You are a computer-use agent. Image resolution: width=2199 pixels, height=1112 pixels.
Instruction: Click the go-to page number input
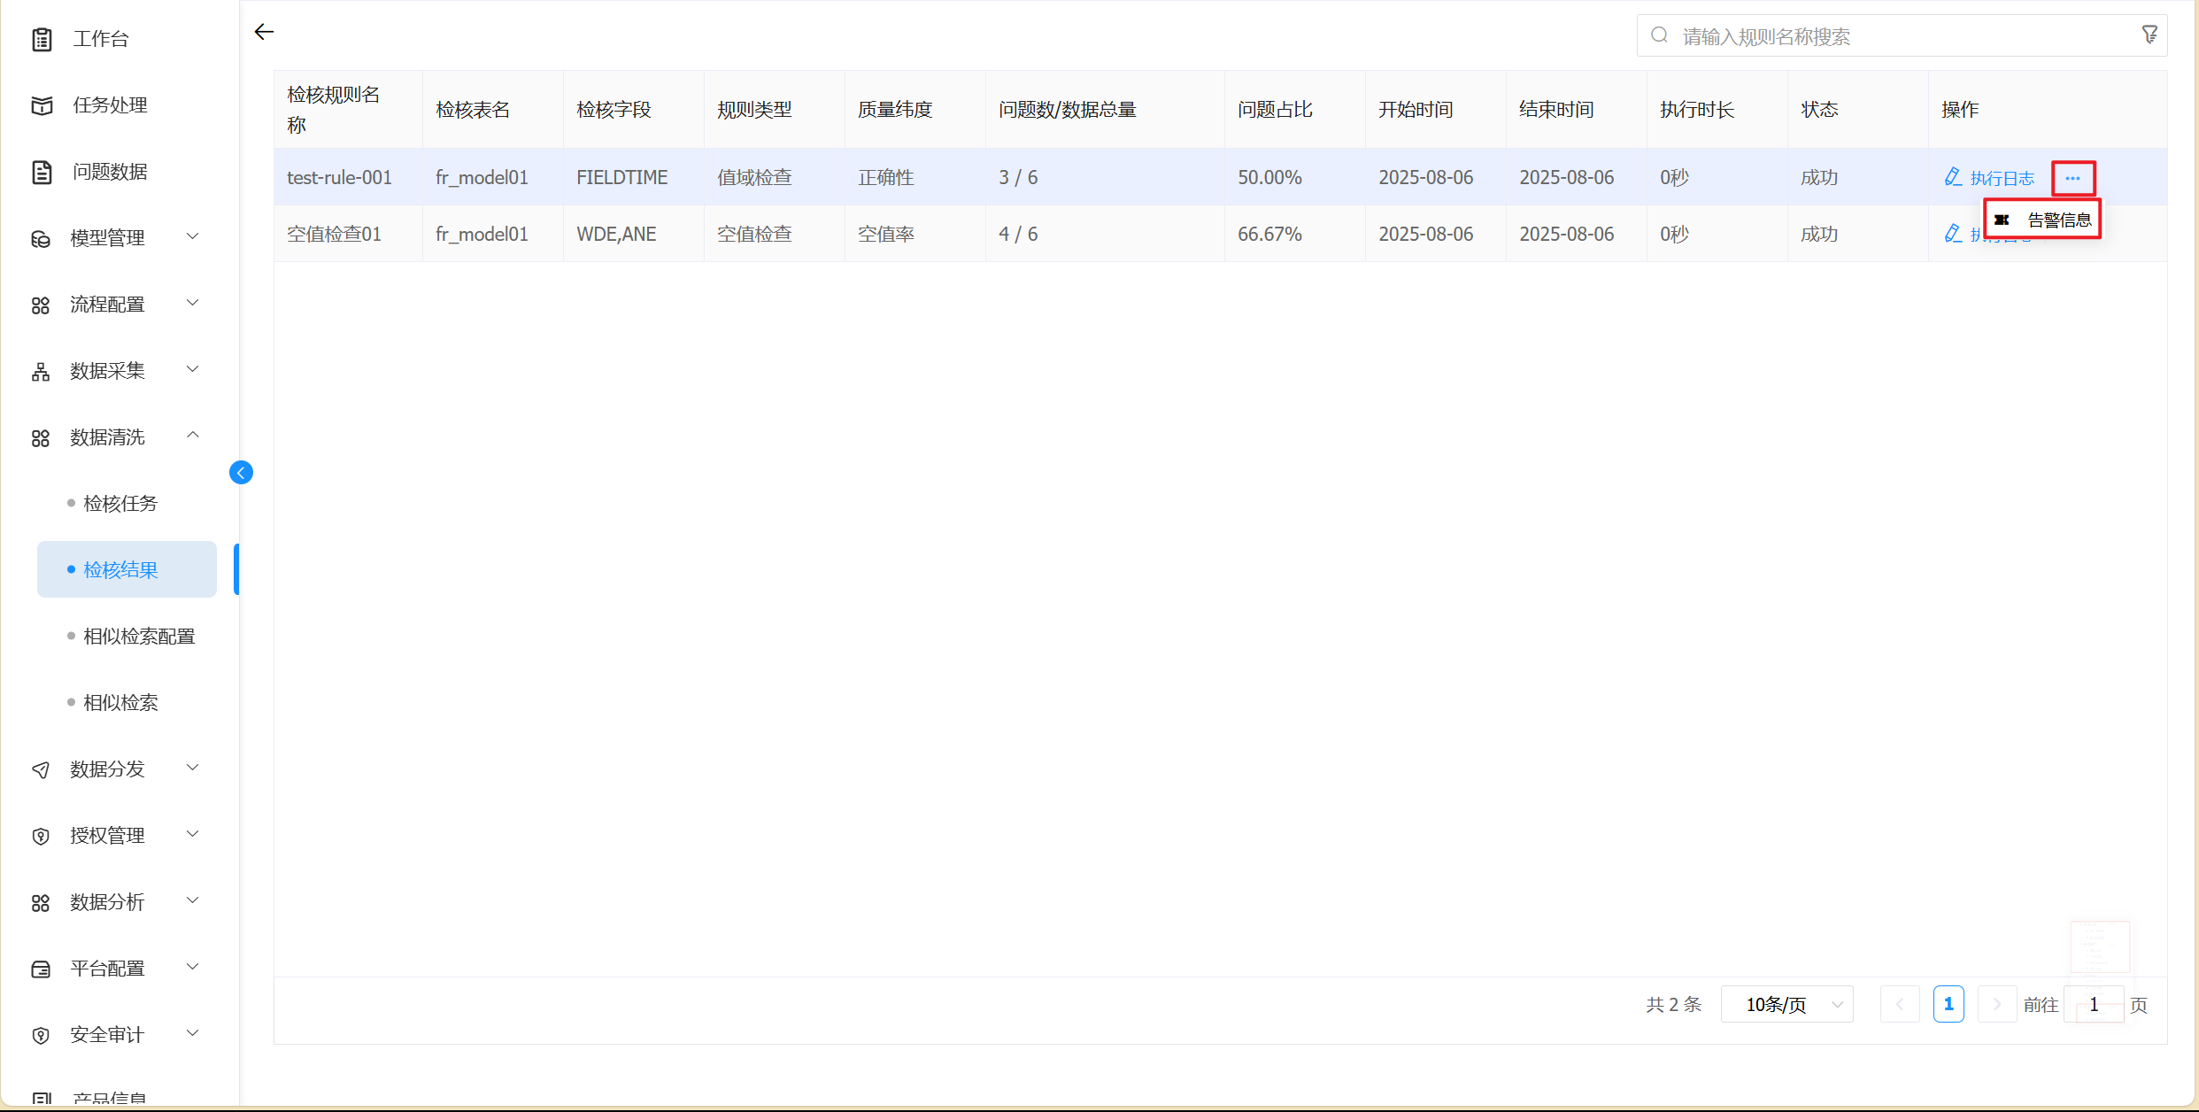point(2093,1005)
